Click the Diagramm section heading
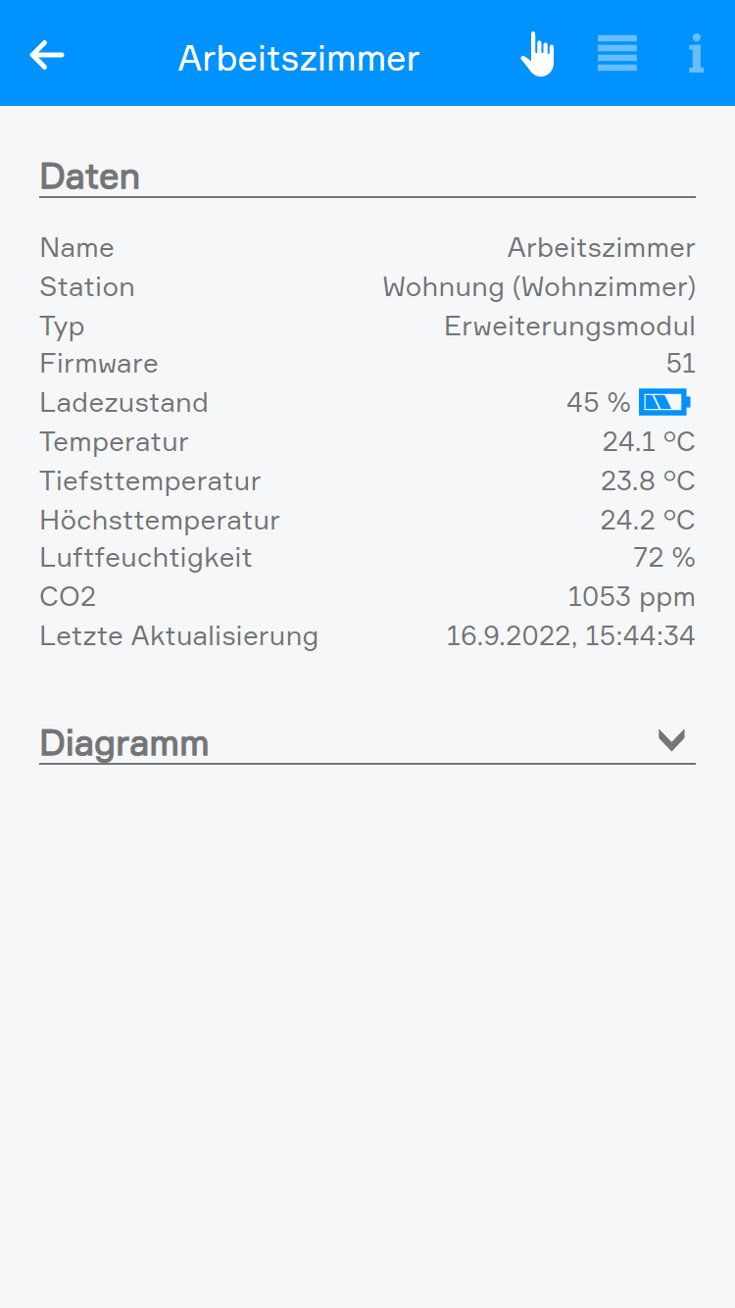735x1308 pixels. coord(124,743)
